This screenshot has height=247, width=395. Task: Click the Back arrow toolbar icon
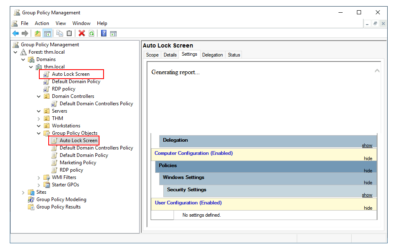tap(16, 34)
